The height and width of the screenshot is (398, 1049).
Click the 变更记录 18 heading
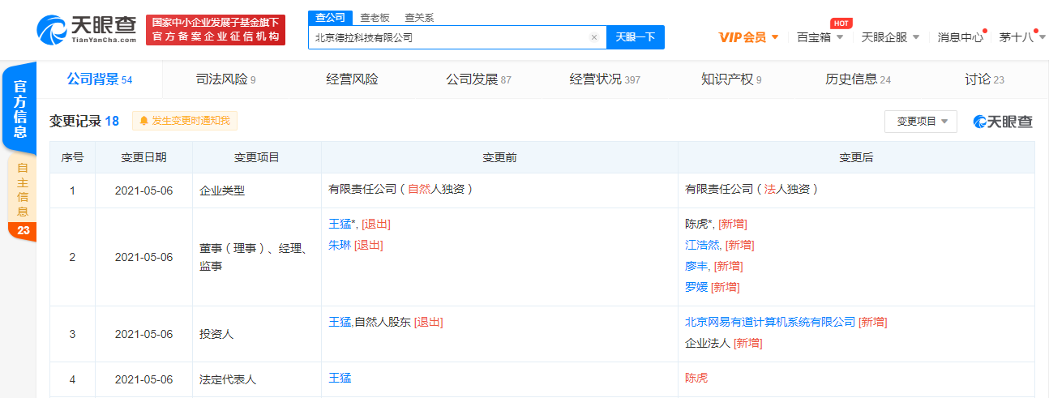(84, 121)
